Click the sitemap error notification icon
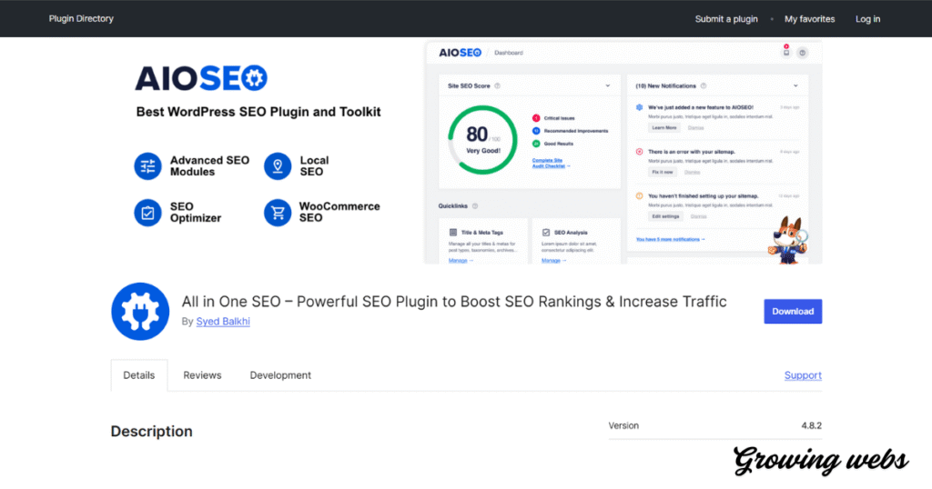The width and height of the screenshot is (932, 489). point(640,151)
